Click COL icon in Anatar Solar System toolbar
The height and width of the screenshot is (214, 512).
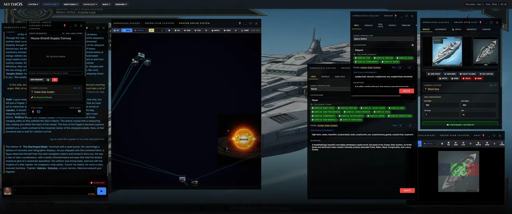(x=198, y=30)
